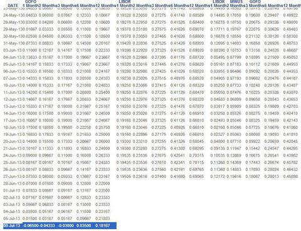Viewport: 301px width, 231px height.
Task: Select the 20-Jun-13 row date
Action: [13, 141]
